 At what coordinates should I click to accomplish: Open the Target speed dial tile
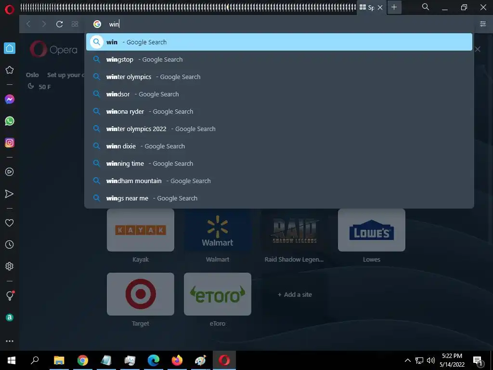click(x=141, y=294)
